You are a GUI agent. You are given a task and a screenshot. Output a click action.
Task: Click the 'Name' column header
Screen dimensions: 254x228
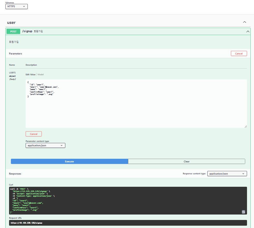click(12, 65)
